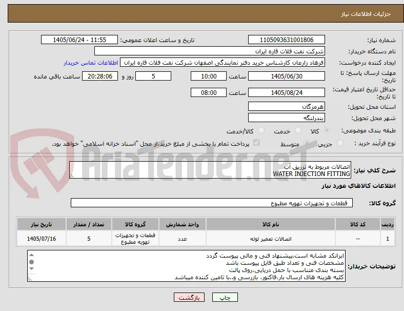Select the کالا radio button
This screenshot has width=404, height=311.
point(327,130)
